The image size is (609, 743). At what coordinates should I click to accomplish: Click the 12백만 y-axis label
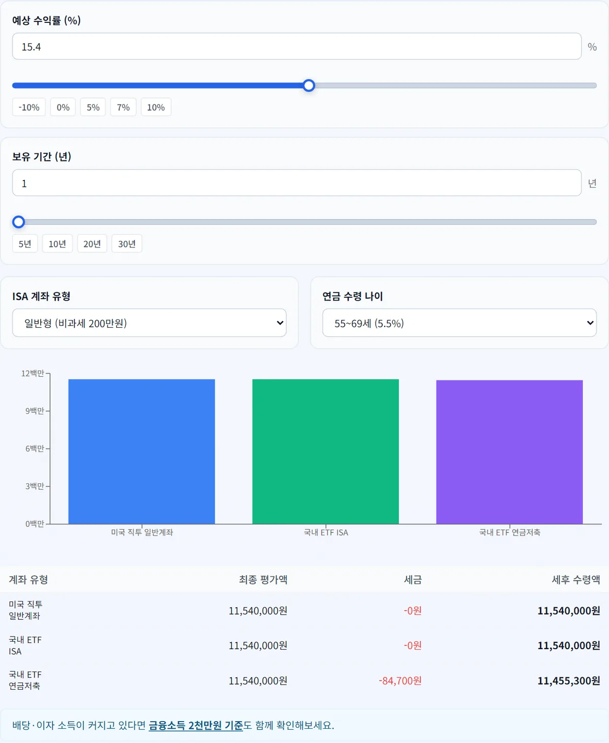coord(32,373)
